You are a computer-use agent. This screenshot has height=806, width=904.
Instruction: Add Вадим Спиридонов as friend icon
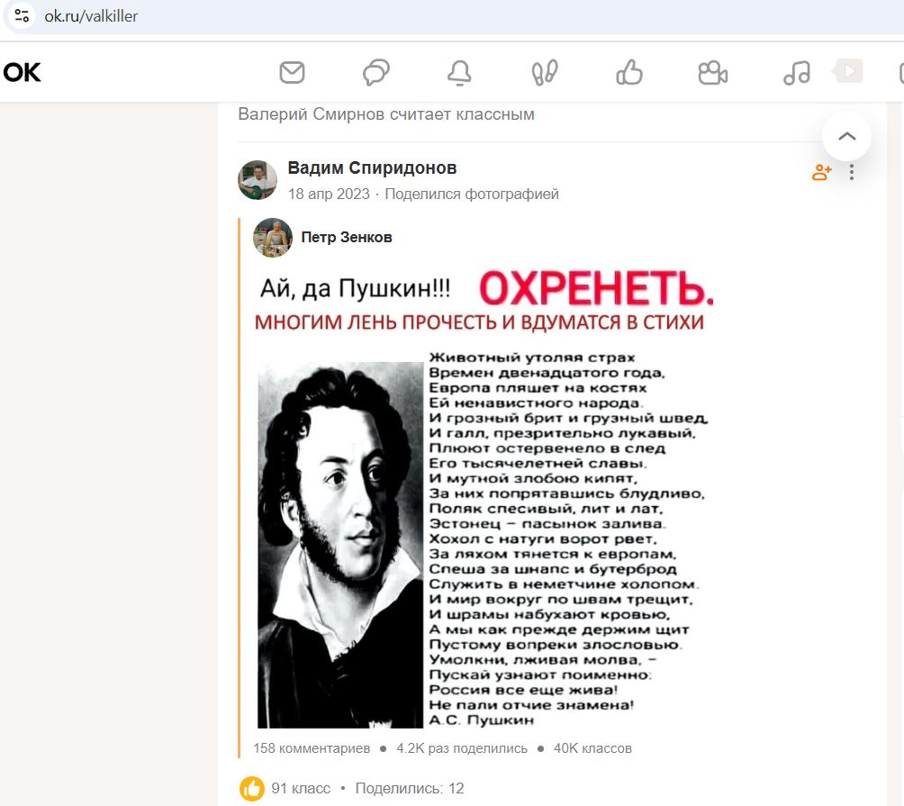pos(821,172)
